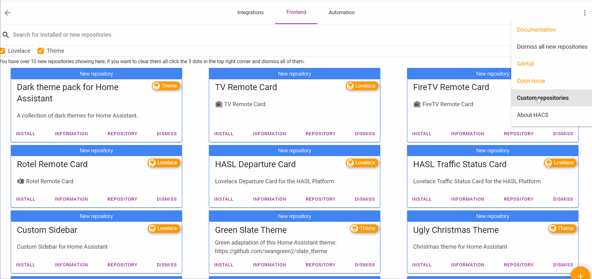Dismiss Green Slate Theme

pos(365,265)
